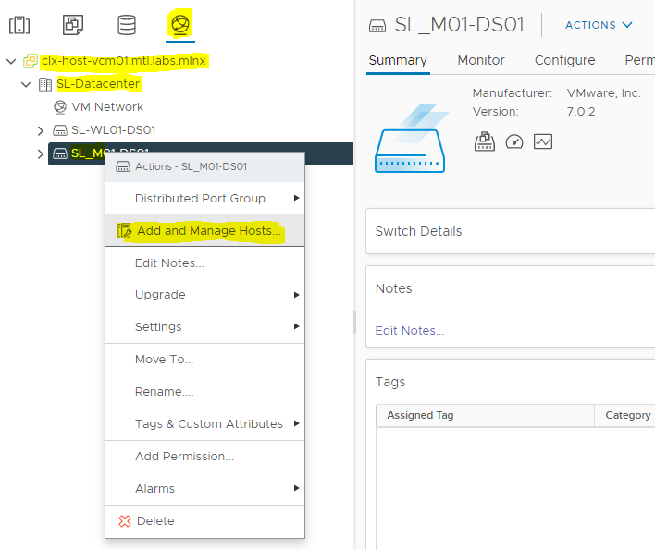Open the Distributed Port Group submenu
The width and height of the screenshot is (655, 550).
(x=204, y=198)
